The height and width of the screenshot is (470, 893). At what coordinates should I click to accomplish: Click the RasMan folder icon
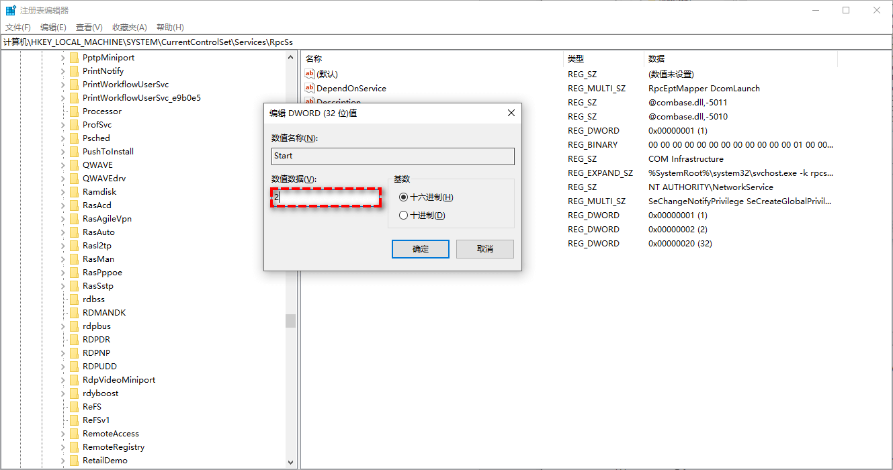pos(75,259)
